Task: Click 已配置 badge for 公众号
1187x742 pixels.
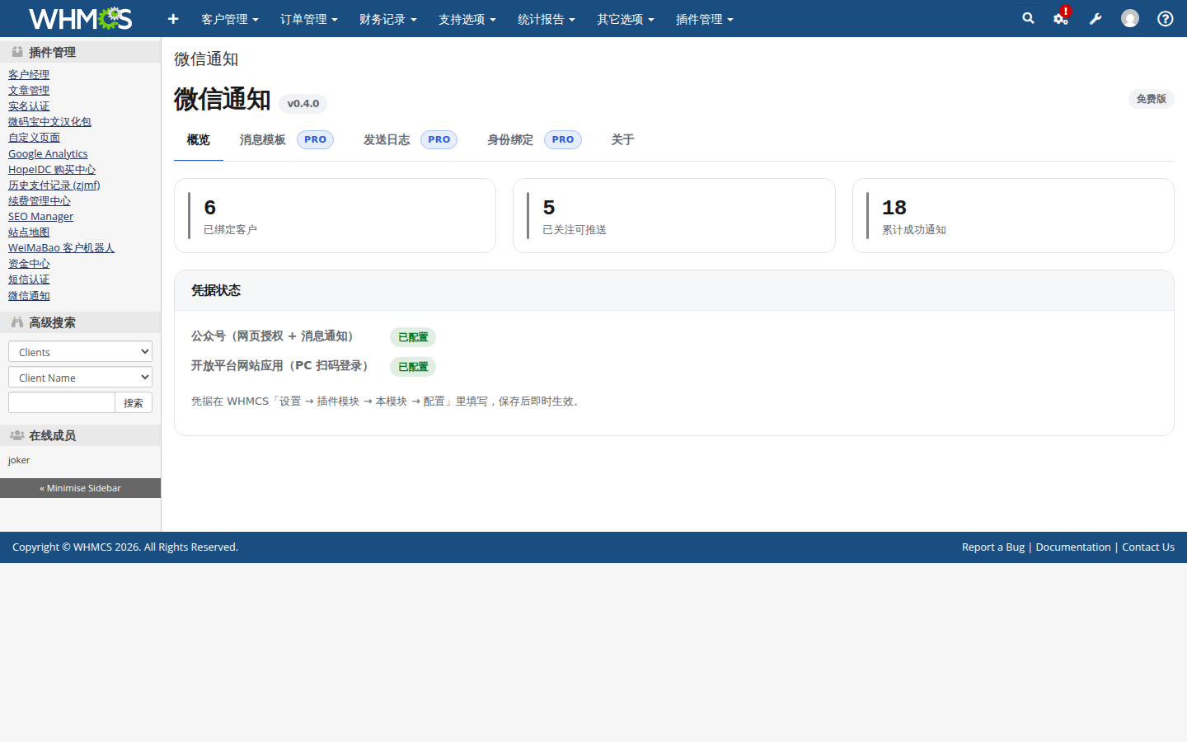Action: click(x=413, y=337)
